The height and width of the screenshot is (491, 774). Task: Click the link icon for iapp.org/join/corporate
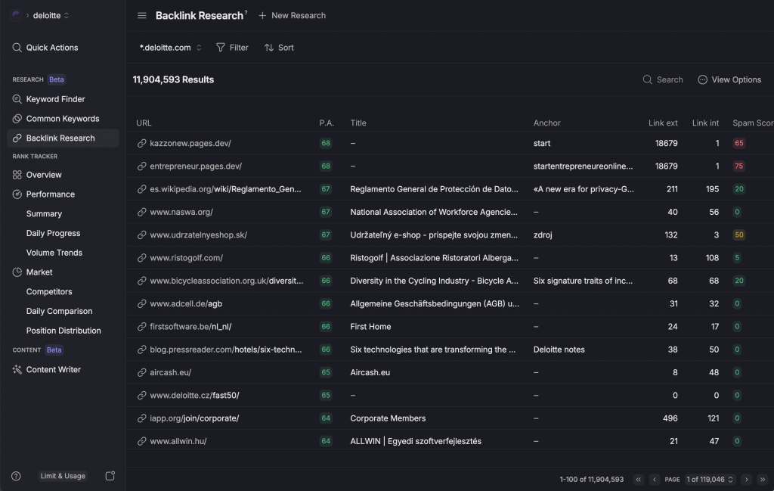[141, 418]
